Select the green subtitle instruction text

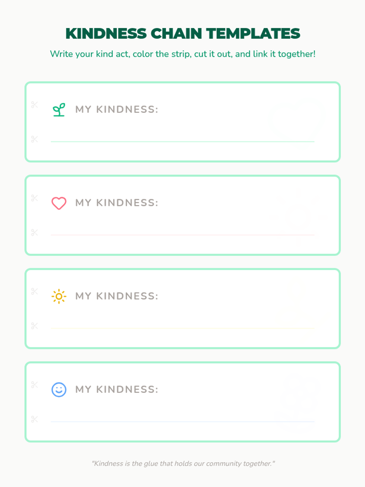point(183,54)
